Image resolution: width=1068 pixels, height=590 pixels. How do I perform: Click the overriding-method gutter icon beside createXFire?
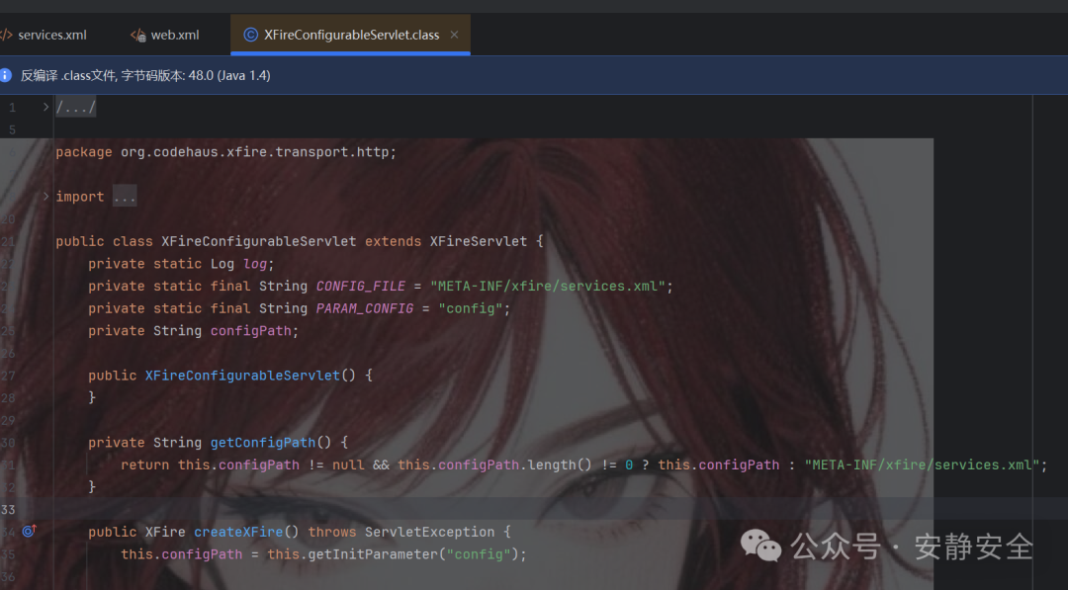tap(29, 531)
